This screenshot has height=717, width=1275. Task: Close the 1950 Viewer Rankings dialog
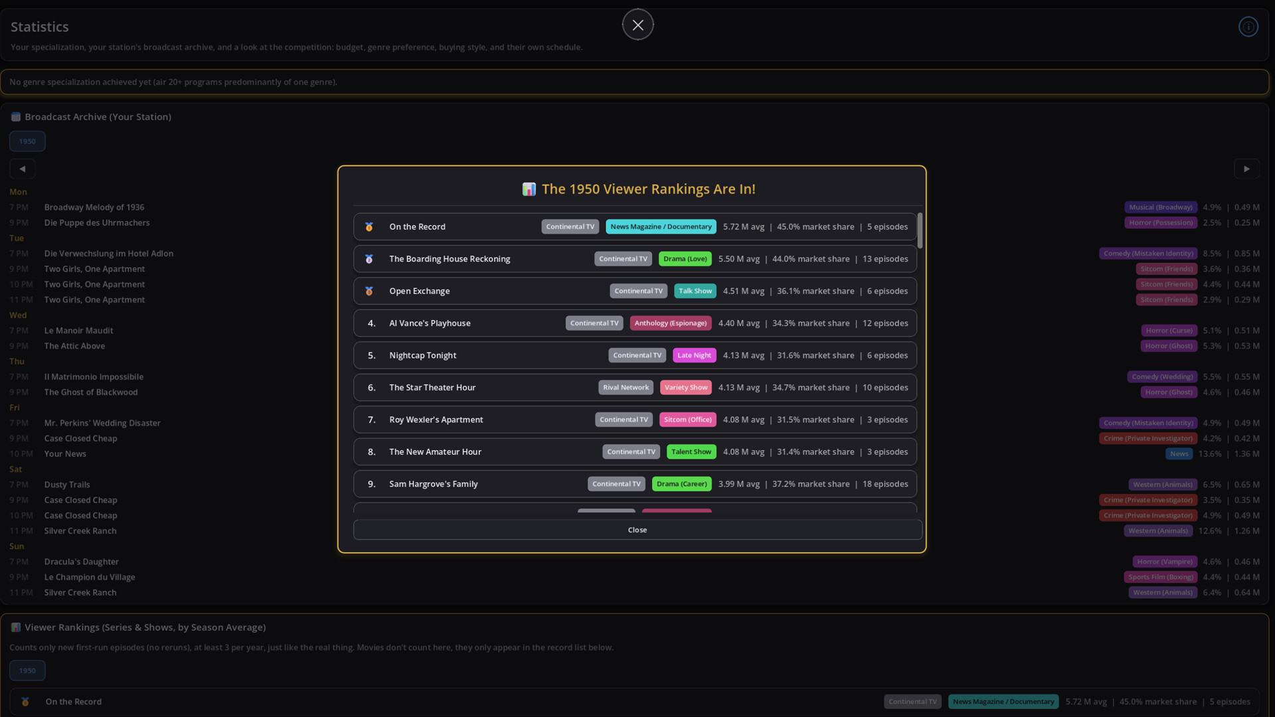coord(637,530)
